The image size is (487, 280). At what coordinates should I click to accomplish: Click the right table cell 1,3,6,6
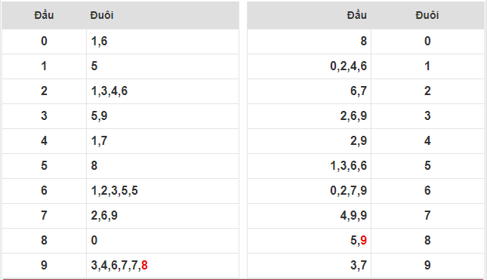(309, 165)
